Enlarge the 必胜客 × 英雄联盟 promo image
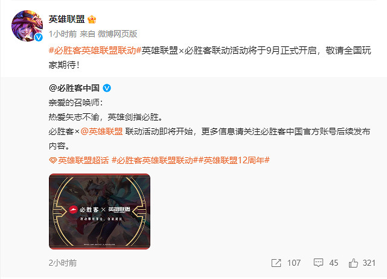 [x=100, y=212]
